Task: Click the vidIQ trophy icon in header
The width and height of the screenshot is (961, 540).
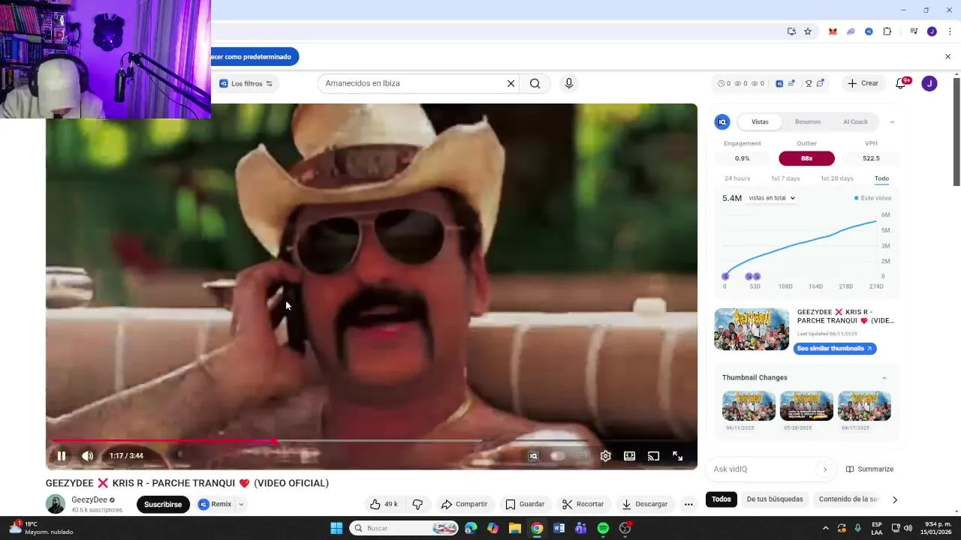Action: click(x=809, y=83)
